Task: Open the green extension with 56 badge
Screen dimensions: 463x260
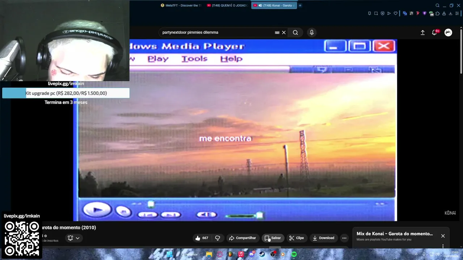Action: [x=431, y=14]
